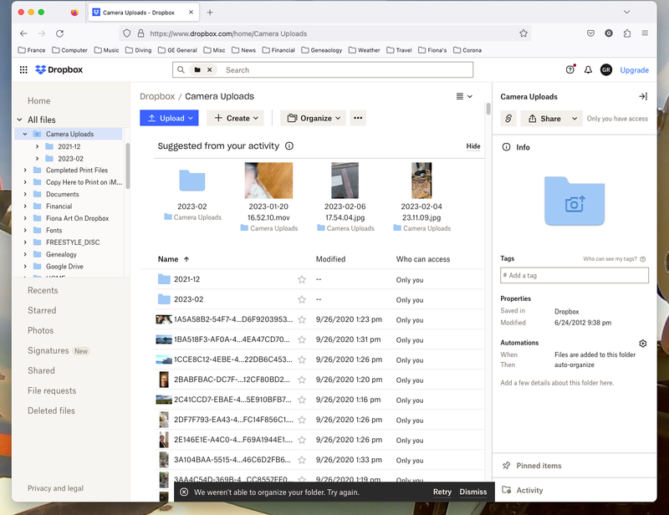Go to Recents in sidebar
This screenshot has height=515, width=669.
(x=43, y=290)
